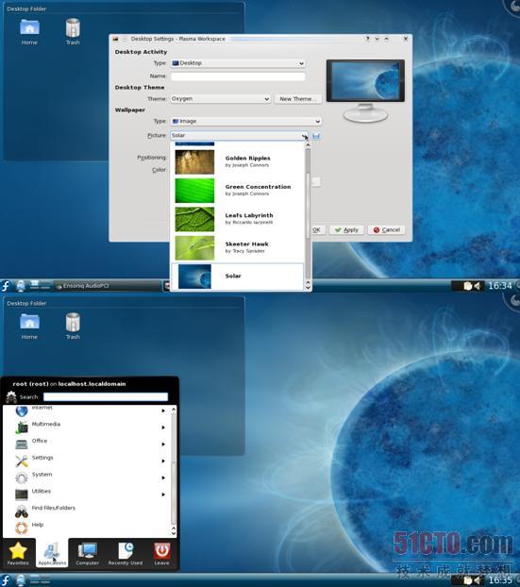Select the Leafs Labyrinth wallpaper thumbnail
520x587 pixels.
(194, 219)
